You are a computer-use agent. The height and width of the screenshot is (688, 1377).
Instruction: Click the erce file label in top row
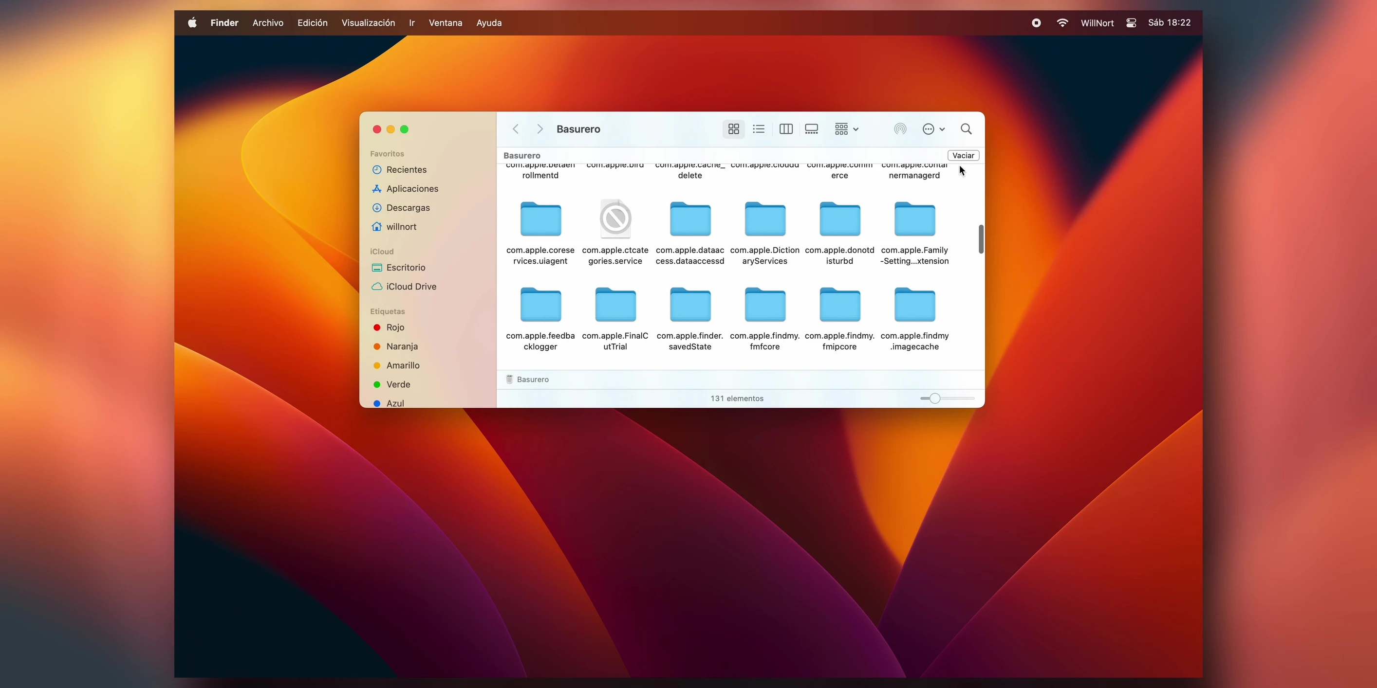[839, 175]
